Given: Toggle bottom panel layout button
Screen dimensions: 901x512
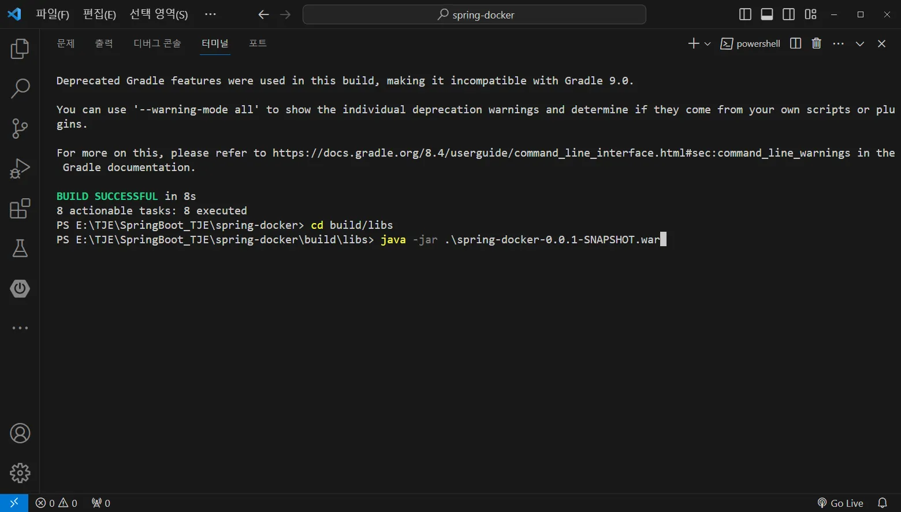Looking at the screenshot, I should pos(767,14).
